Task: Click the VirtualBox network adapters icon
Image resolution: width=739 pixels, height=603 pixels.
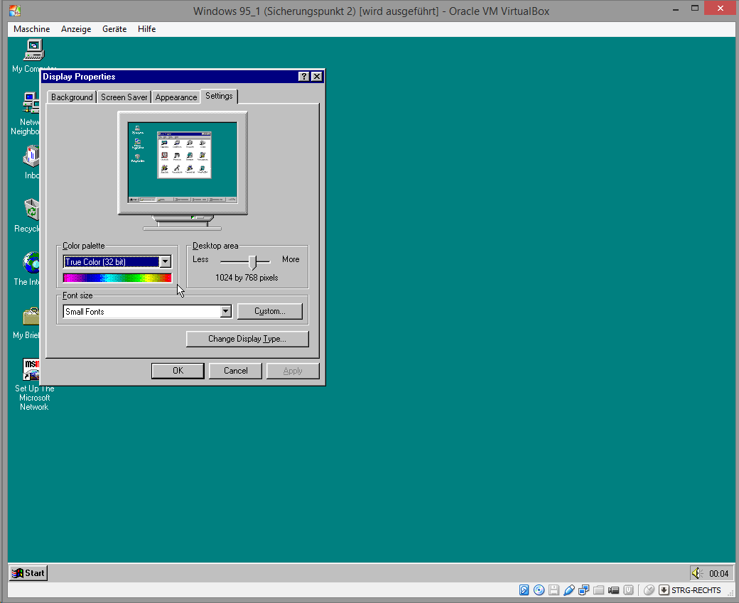Action: point(584,590)
